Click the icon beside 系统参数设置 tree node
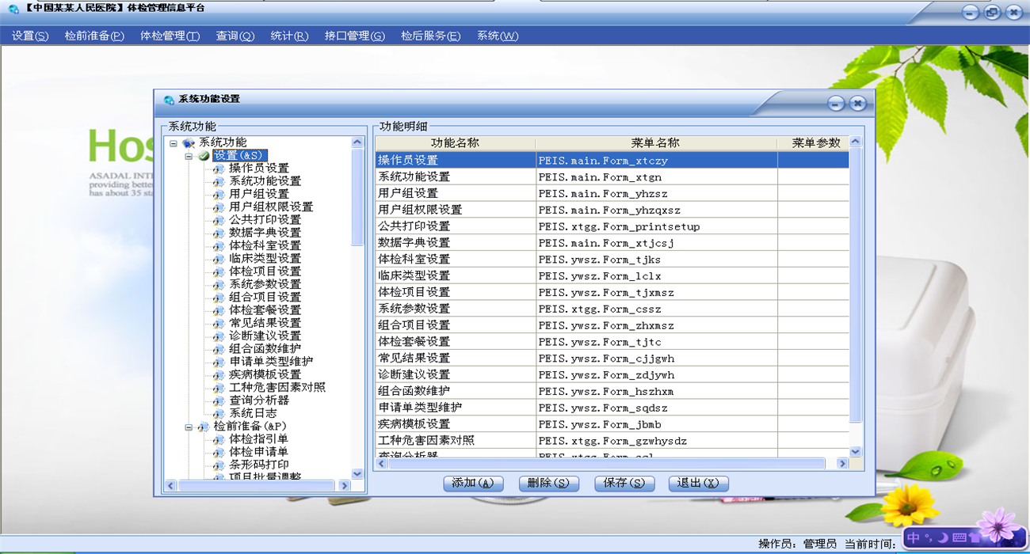 click(219, 284)
